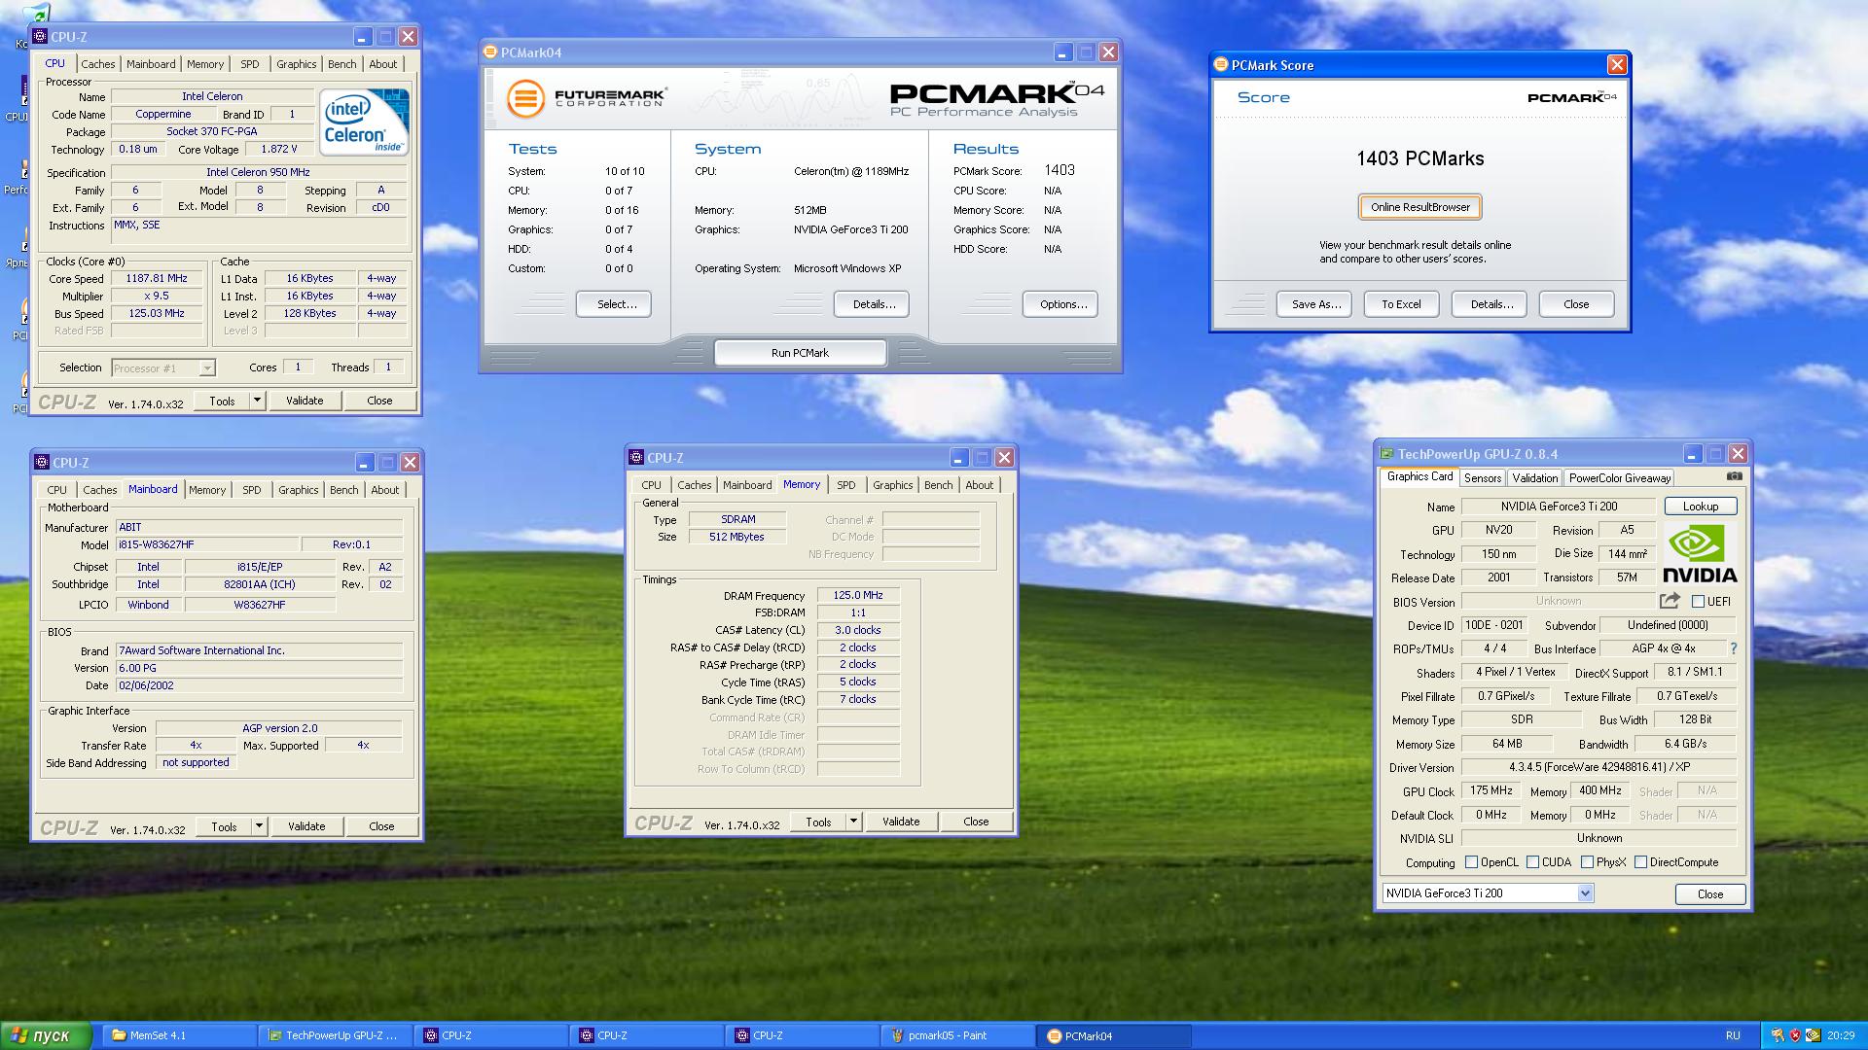Click the Bus Interface question mark help icon

[x=1733, y=648]
